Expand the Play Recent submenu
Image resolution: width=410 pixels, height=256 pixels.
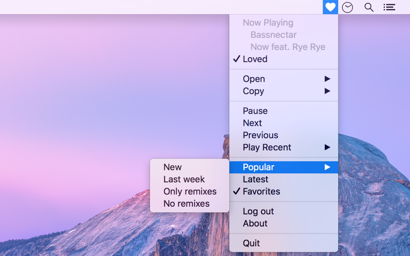[284, 147]
